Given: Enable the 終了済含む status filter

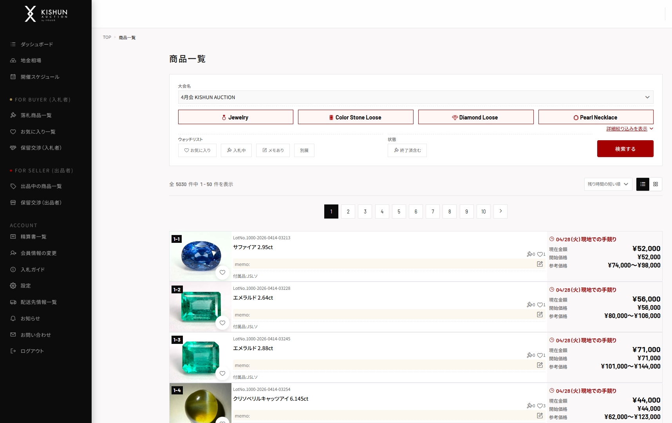Looking at the screenshot, I should coord(407,150).
